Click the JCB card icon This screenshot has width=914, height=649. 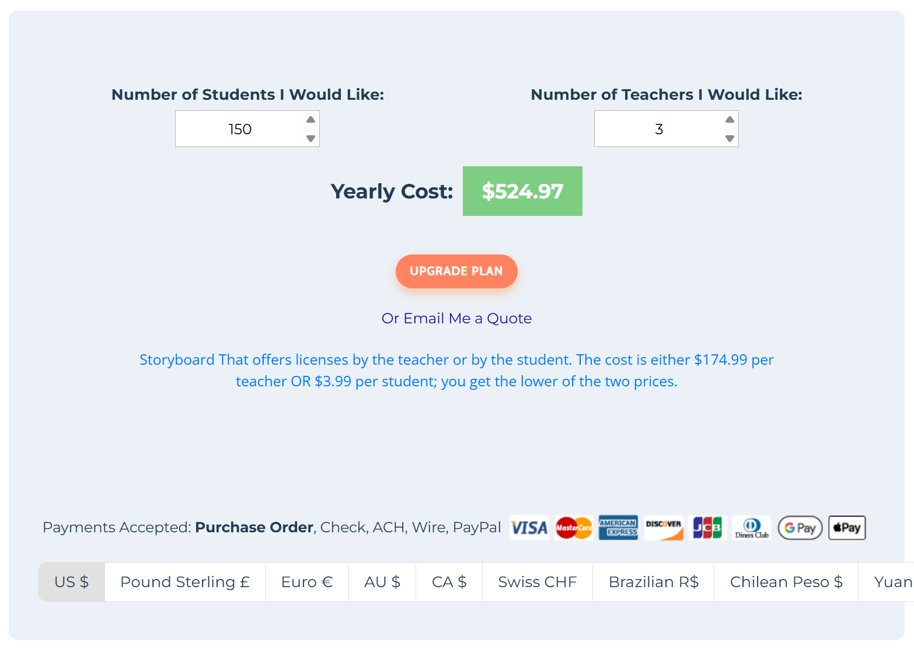(707, 528)
